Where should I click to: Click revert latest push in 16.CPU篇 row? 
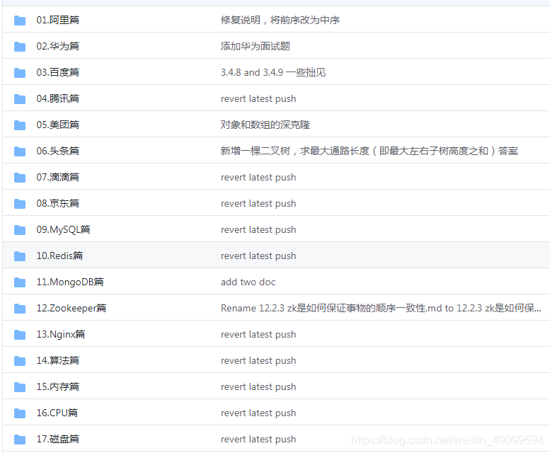click(x=258, y=413)
